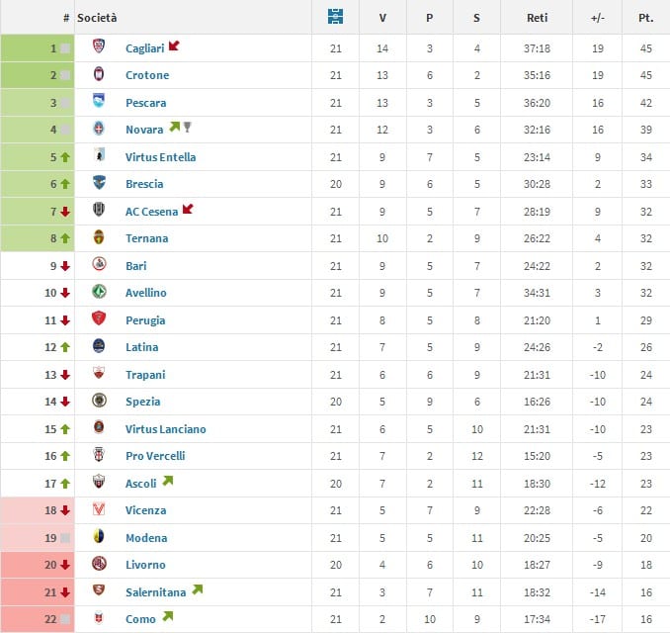Click the Vicenza club crest

[99, 509]
